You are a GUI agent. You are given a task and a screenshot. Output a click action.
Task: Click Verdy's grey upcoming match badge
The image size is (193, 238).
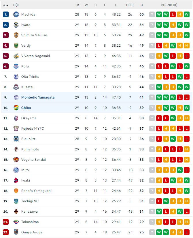click(152, 46)
